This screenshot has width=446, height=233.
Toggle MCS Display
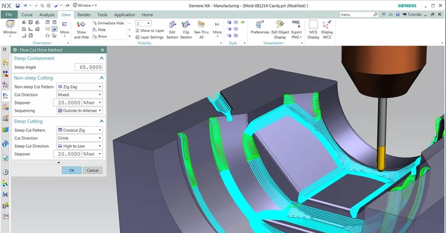(x=313, y=29)
